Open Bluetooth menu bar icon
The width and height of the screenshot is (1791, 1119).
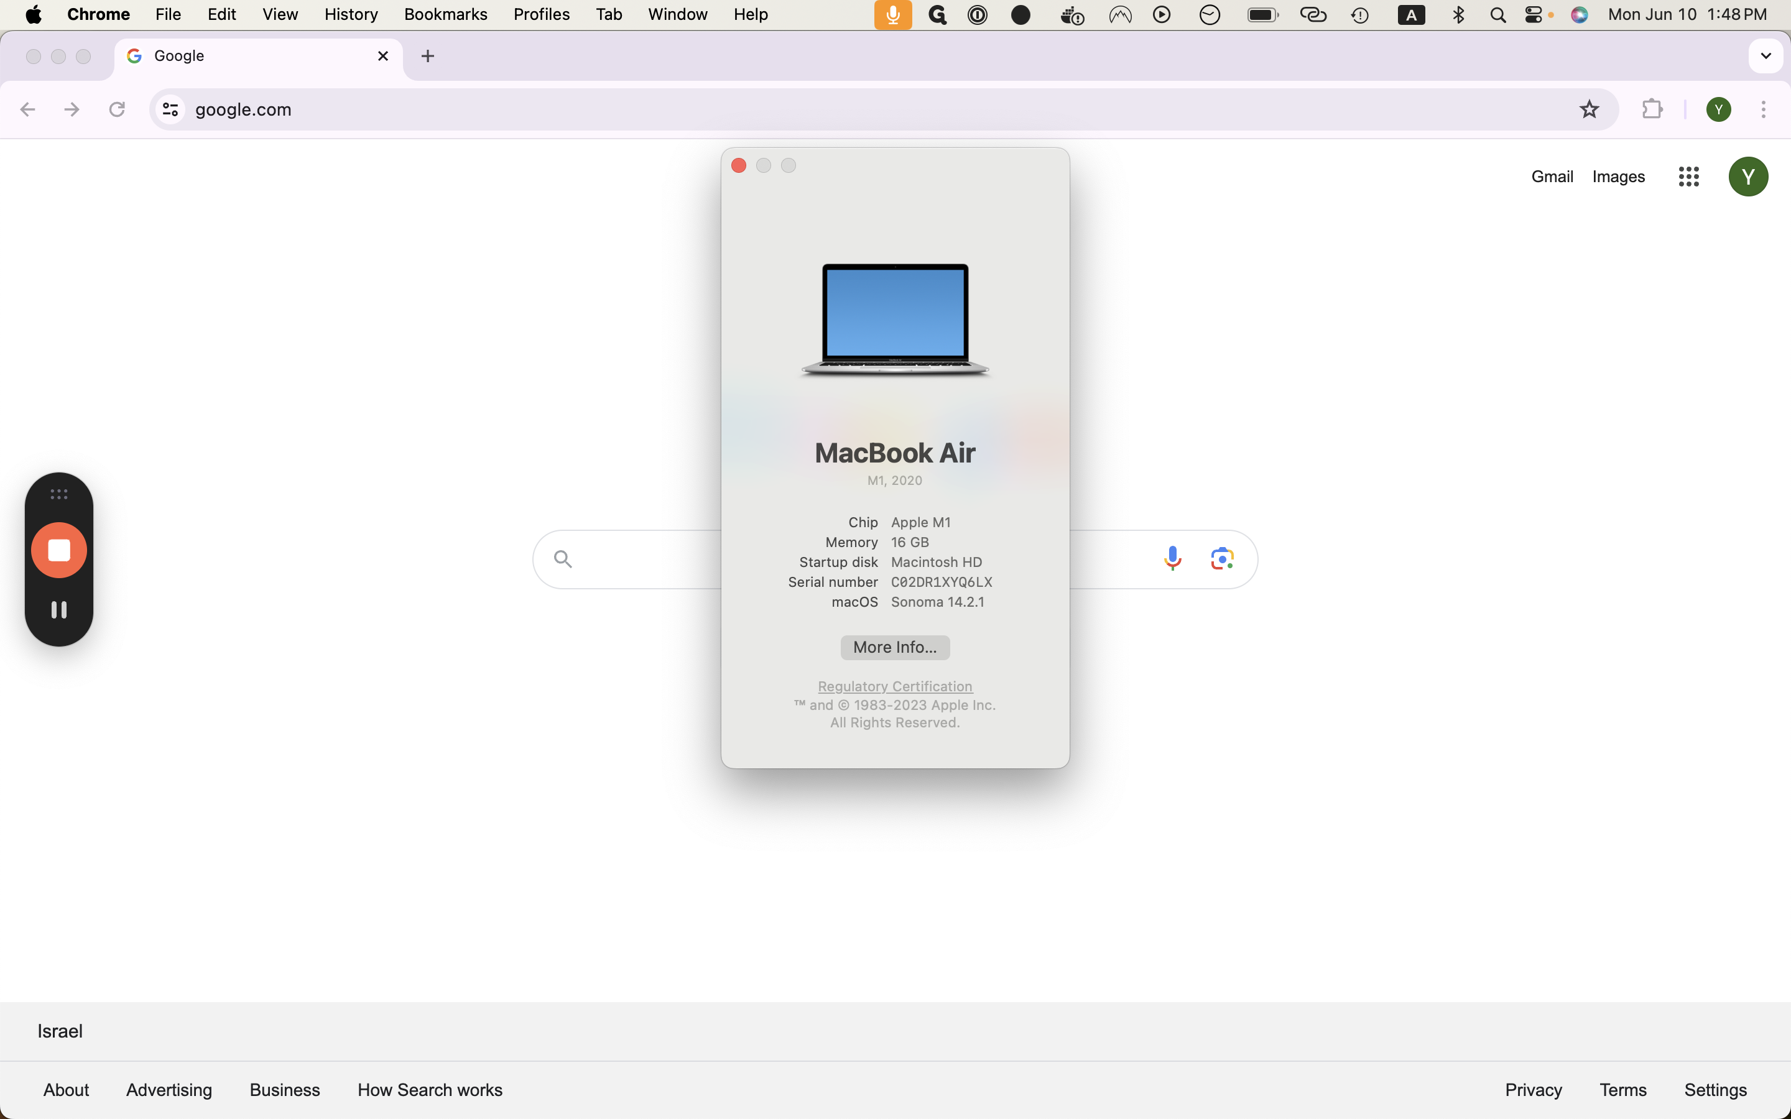coord(1458,15)
